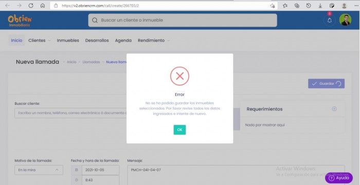The height and width of the screenshot is (185, 360).
Task: Click the time field 8:43
Action: (100, 180)
